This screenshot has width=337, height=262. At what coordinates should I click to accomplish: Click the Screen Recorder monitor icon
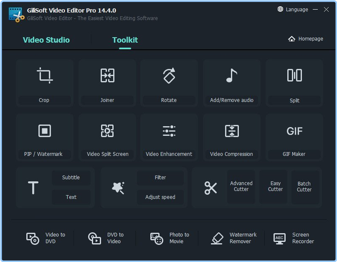coord(279,239)
